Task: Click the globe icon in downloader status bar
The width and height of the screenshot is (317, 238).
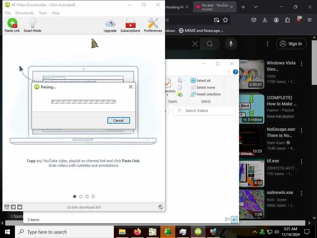Action: pyautogui.click(x=161, y=207)
